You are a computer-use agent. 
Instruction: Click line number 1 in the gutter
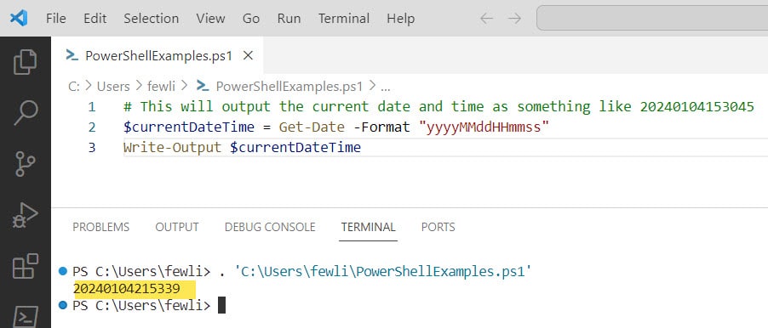(92, 106)
